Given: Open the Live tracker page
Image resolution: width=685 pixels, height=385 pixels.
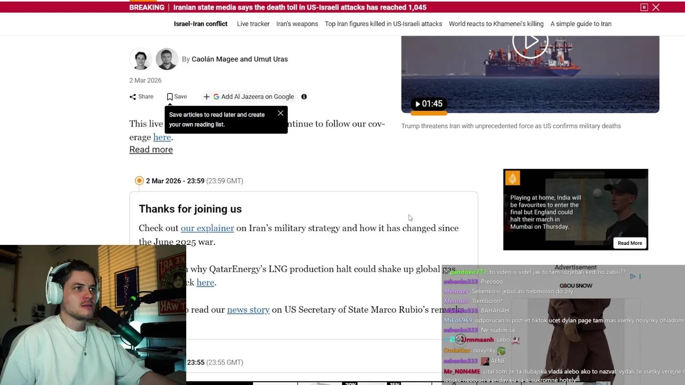Looking at the screenshot, I should pyautogui.click(x=253, y=24).
